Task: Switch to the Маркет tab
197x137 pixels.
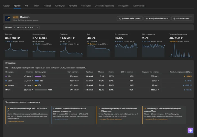Action: point(47,6)
